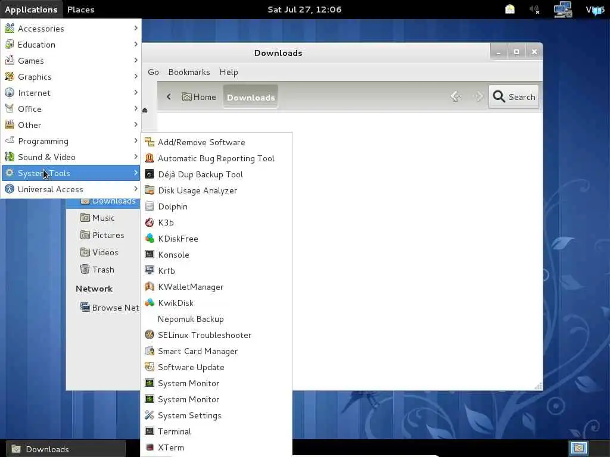Click the Search button

pyautogui.click(x=514, y=97)
